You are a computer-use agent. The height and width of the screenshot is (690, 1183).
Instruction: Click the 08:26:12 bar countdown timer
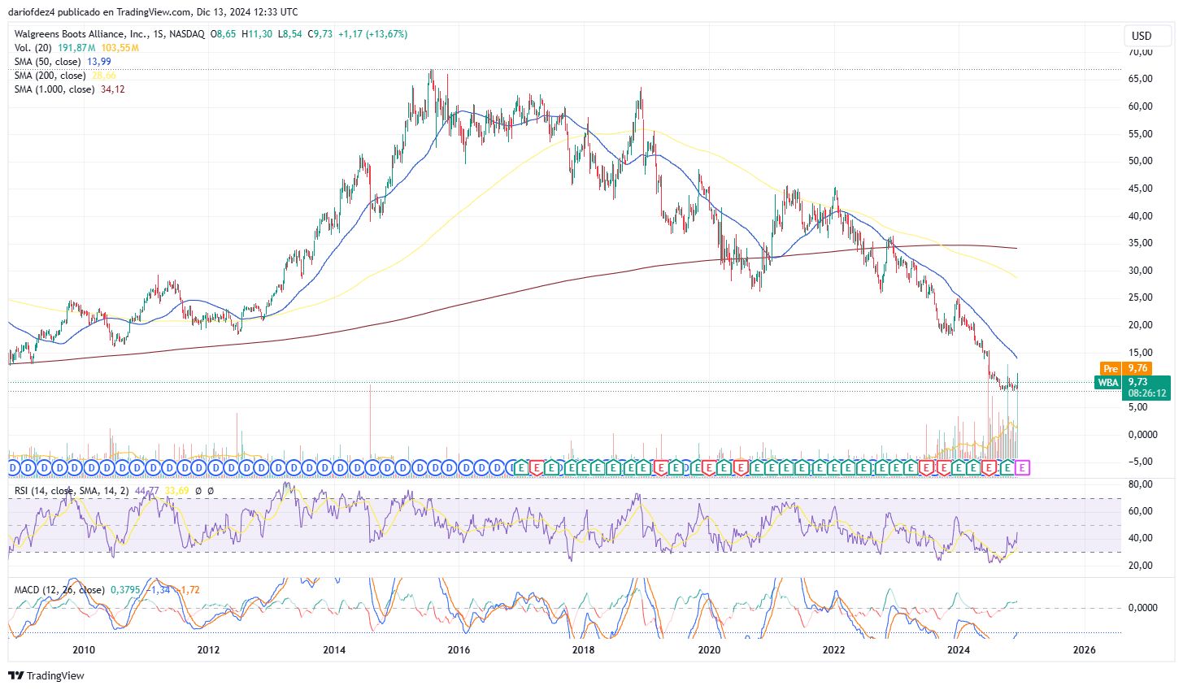click(x=1147, y=393)
